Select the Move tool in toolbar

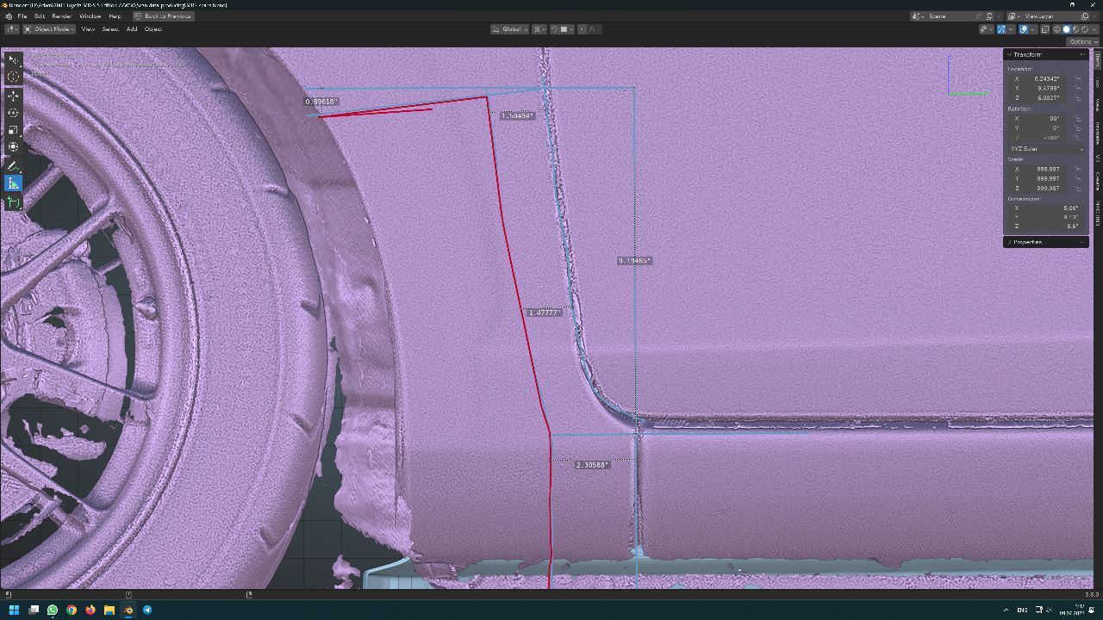(x=13, y=95)
